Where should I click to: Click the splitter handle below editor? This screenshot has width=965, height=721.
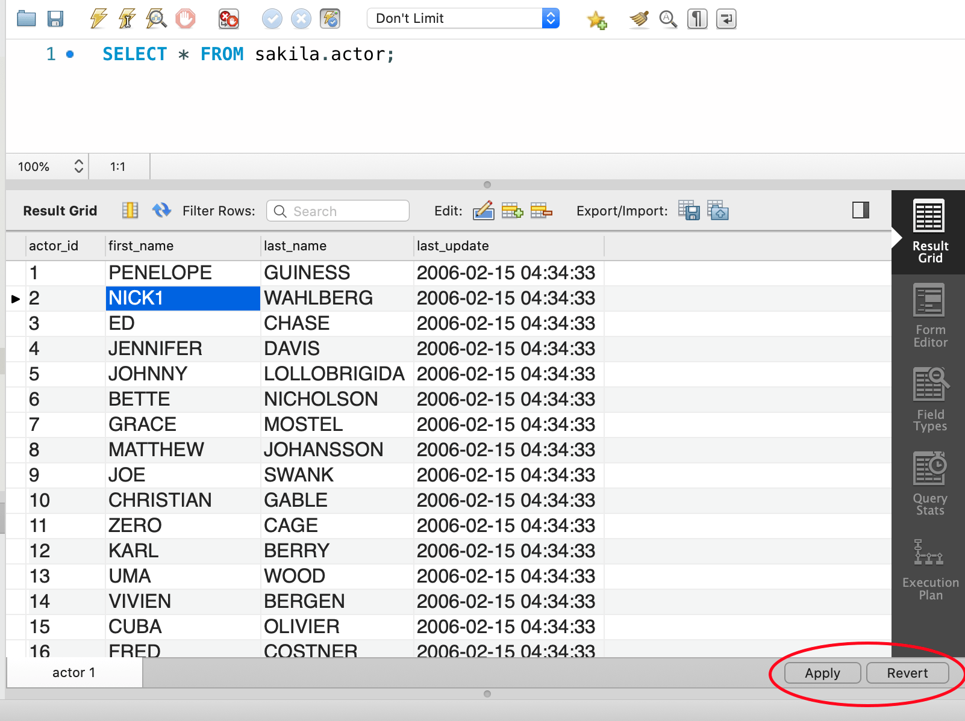coord(487,185)
